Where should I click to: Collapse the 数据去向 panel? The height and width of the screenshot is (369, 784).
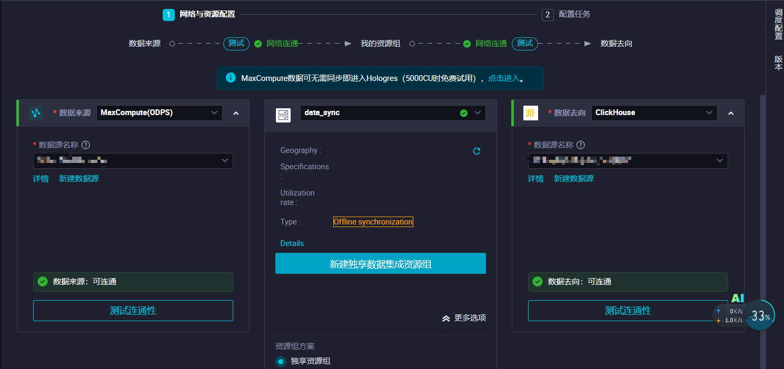pyautogui.click(x=731, y=112)
